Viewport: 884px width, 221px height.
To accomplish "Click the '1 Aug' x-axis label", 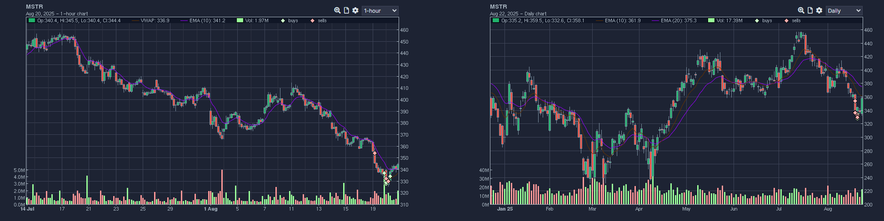I will (x=211, y=209).
